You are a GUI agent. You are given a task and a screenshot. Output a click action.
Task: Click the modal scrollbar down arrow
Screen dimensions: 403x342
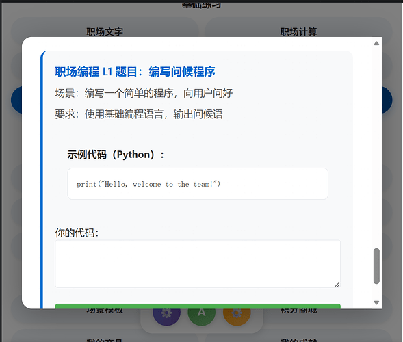coord(376,302)
